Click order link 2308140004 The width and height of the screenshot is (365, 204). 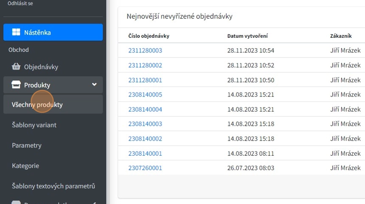145,109
